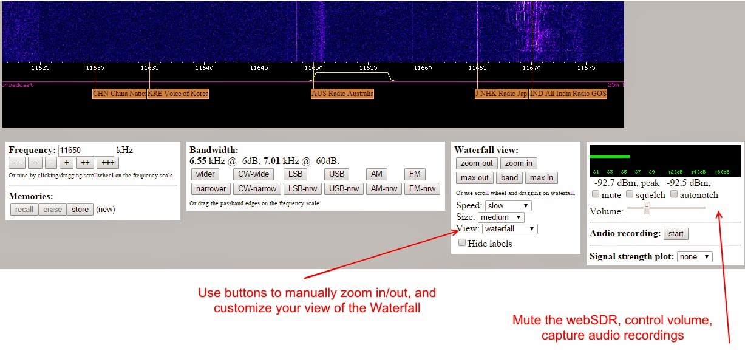Click max out to see full spectrum

474,177
